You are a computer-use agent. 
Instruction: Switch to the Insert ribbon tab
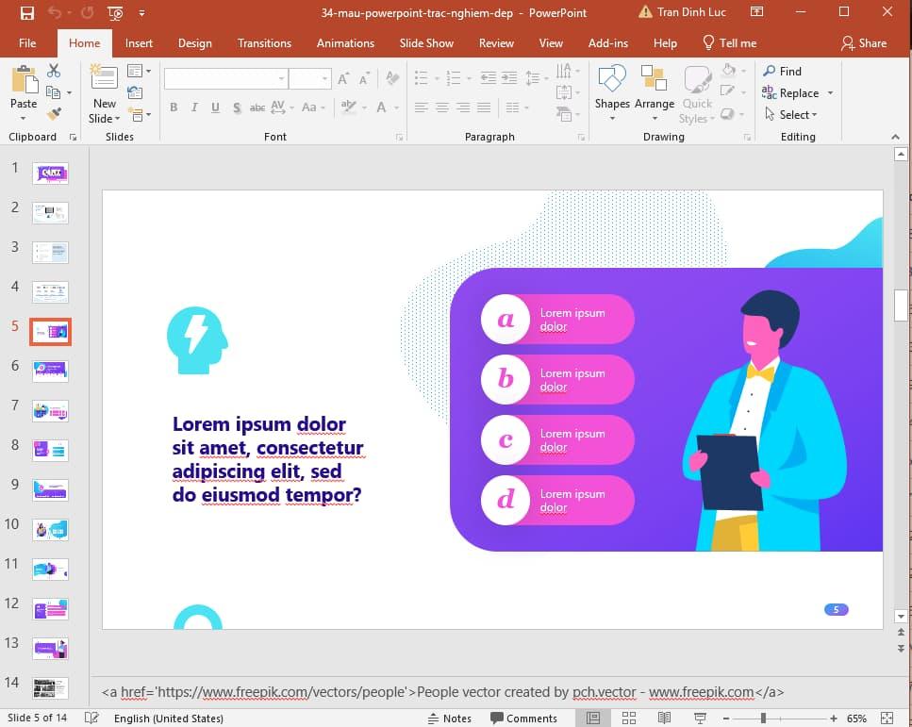coord(139,42)
